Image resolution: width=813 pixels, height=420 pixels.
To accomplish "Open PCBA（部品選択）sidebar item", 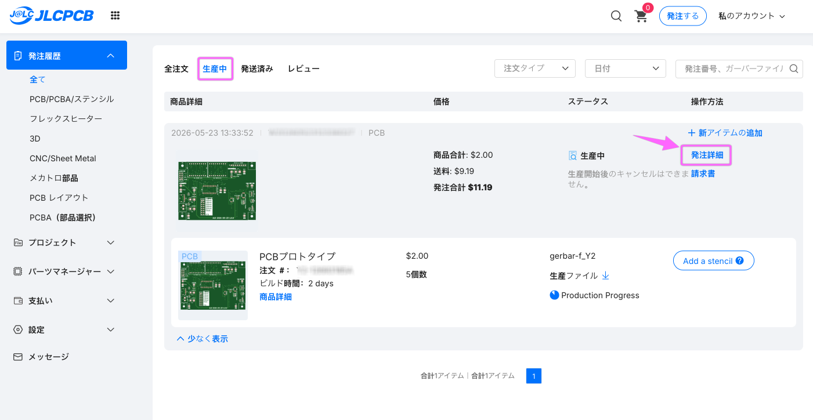I will 63,218.
